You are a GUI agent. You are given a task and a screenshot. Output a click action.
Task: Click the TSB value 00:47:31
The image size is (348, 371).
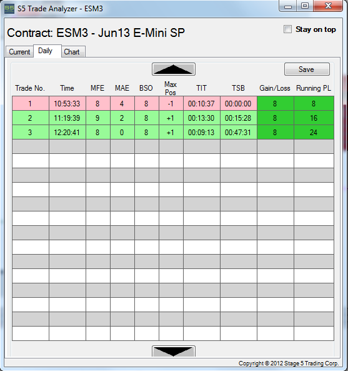tap(239, 132)
